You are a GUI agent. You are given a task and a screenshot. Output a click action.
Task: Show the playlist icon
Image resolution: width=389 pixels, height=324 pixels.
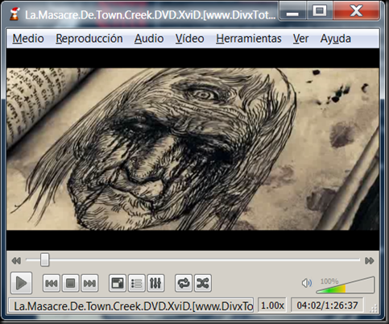click(x=137, y=283)
